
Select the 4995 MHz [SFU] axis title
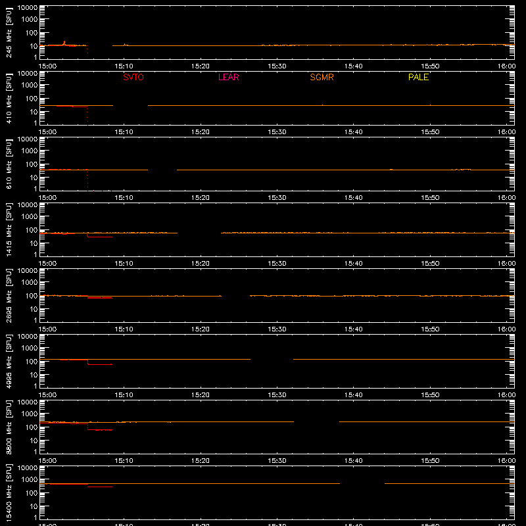tap(9, 361)
